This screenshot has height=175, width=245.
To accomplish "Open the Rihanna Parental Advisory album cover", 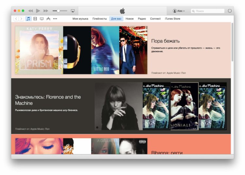I will [x=133, y=146].
